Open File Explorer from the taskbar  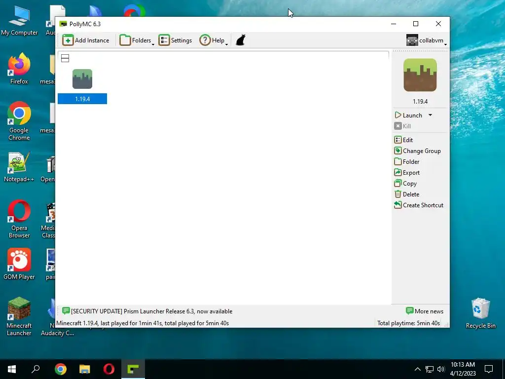[85, 369]
